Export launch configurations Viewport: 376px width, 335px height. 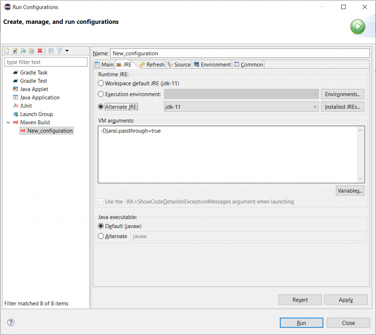[23, 51]
